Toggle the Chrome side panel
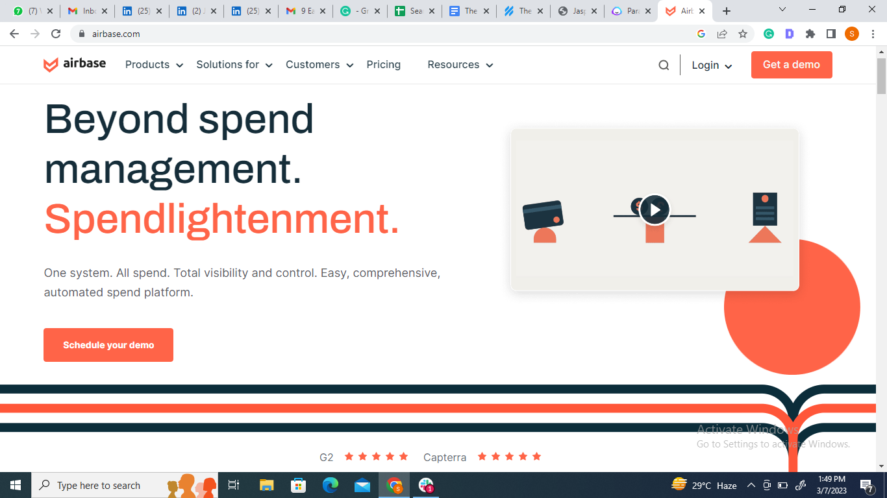This screenshot has height=498, width=887. (x=831, y=34)
